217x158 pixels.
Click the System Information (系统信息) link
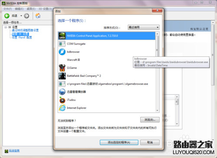[x=14, y=151]
